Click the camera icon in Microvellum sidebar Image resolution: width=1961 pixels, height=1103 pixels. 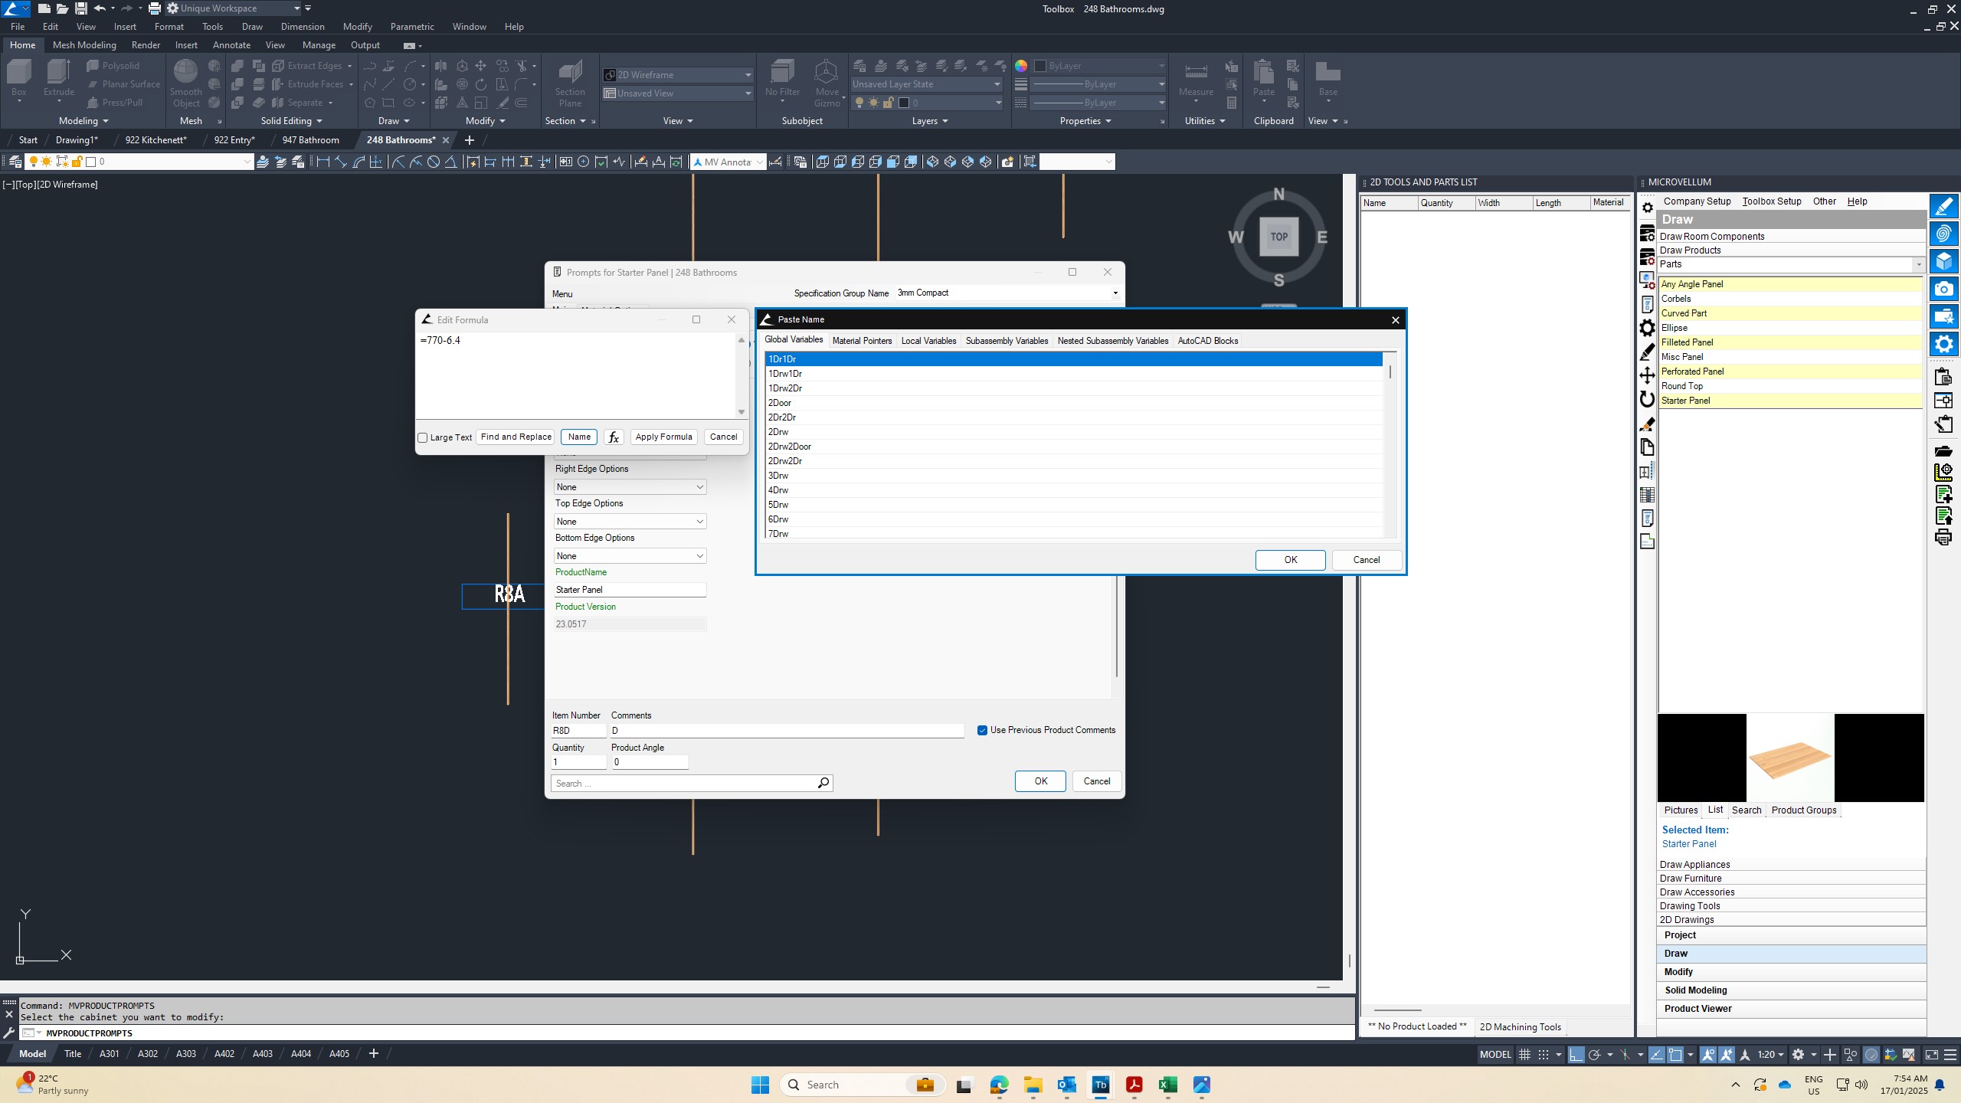pos(1943,290)
